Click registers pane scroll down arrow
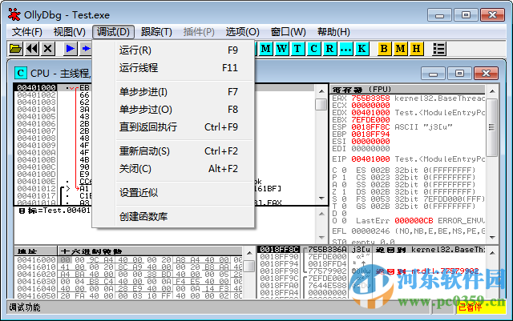Viewport: 513px width, 321px height. [492, 238]
